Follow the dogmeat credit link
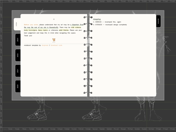The height and width of the screenshot is (132, 176). [45, 45]
